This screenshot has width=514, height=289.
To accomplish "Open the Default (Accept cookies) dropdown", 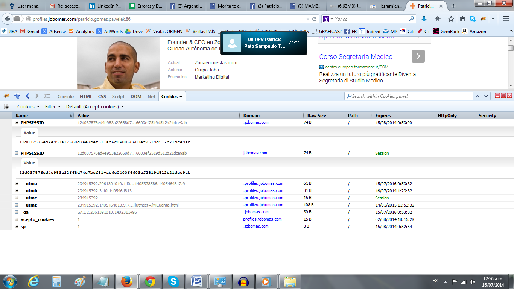I will click(95, 107).
